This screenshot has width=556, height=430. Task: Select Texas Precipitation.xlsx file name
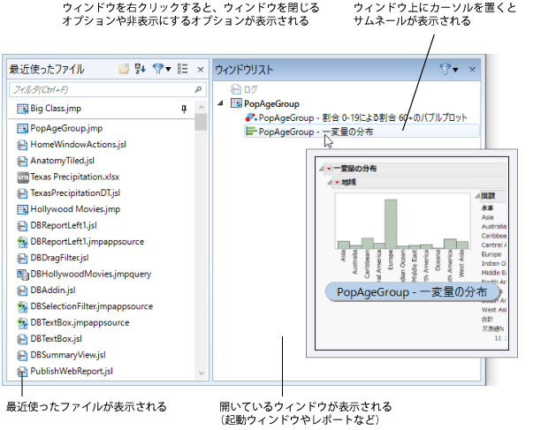click(x=75, y=177)
